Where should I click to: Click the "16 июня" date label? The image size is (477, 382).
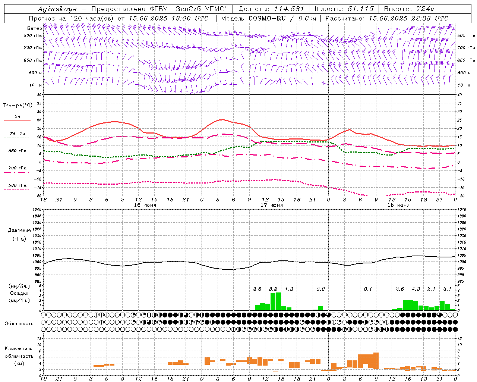pyautogui.click(x=145, y=205)
